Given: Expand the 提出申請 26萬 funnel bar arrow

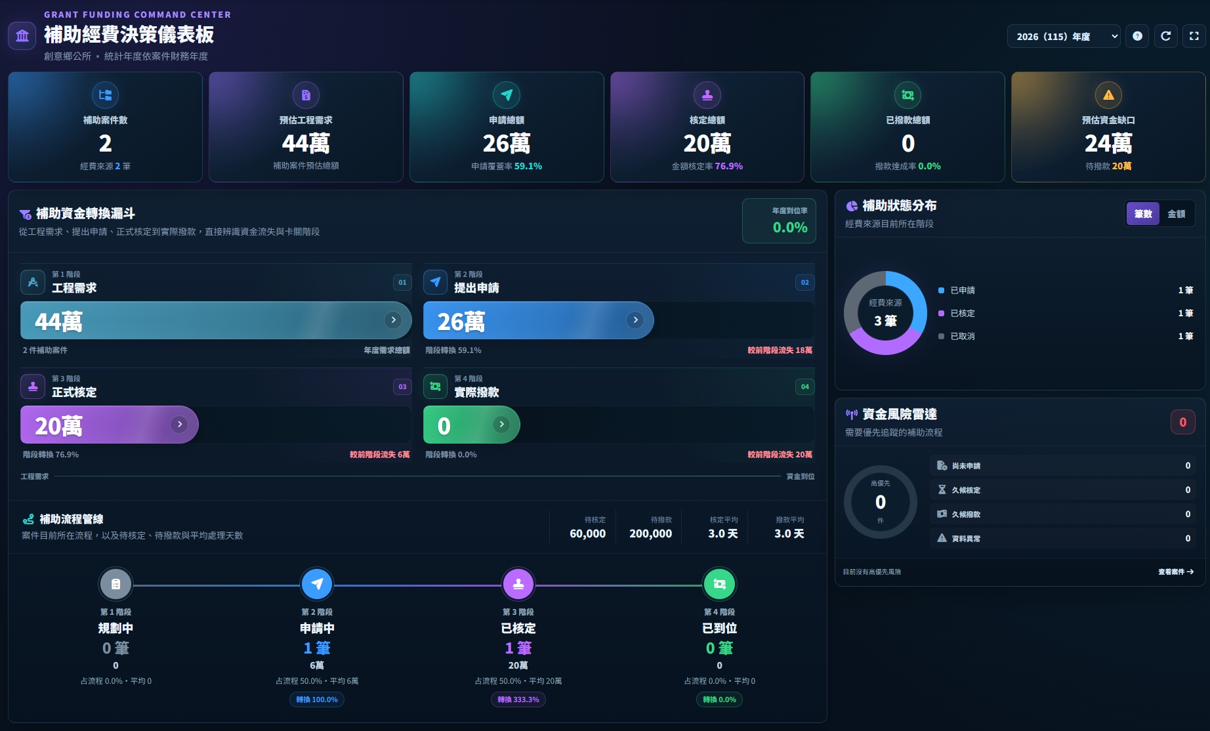Looking at the screenshot, I should pyautogui.click(x=635, y=320).
